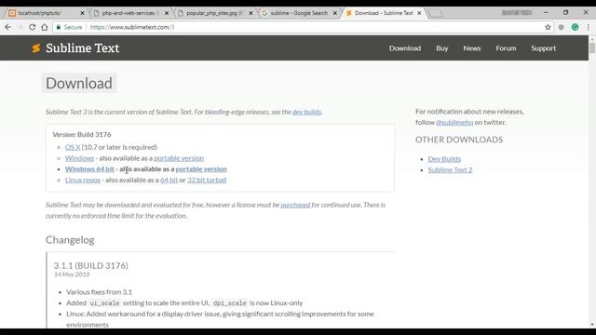The image size is (596, 335).
Task: Switch to the php-and-web-services tab
Action: point(130,13)
